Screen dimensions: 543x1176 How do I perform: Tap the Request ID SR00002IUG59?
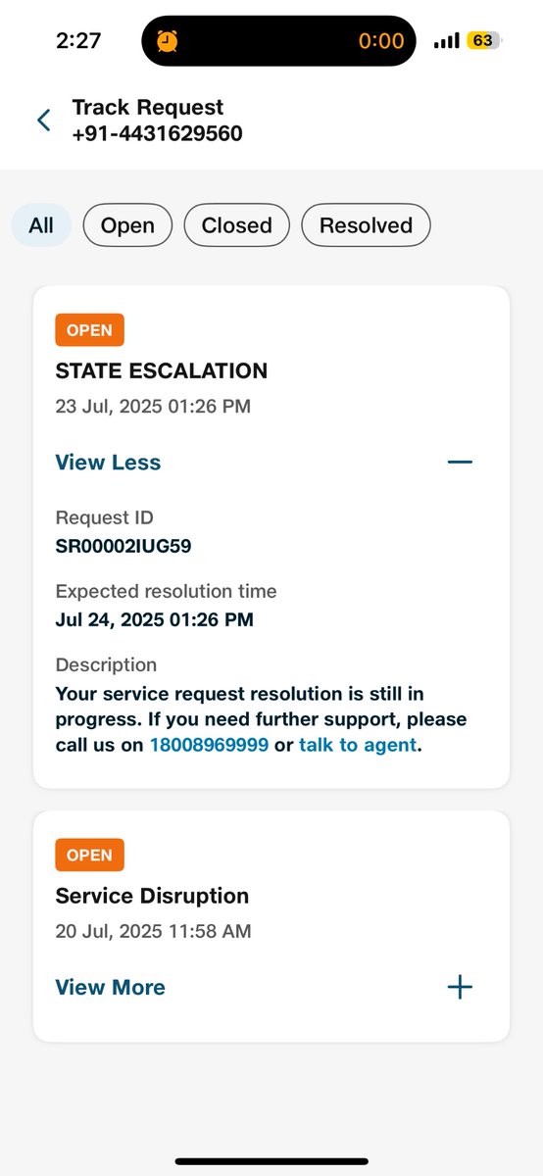point(123,546)
